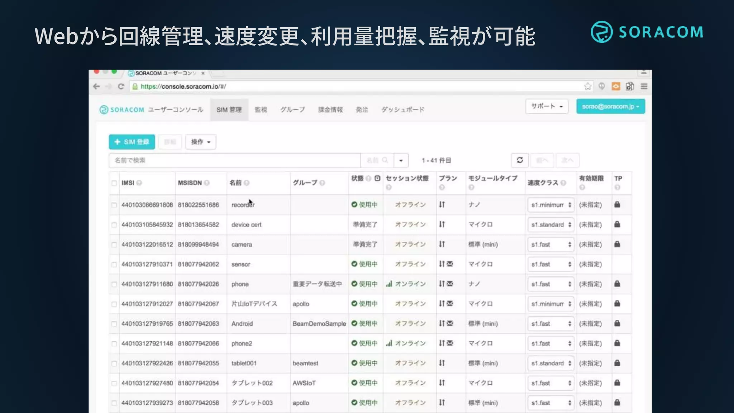Click the SORACOM logo in console header
The width and height of the screenshot is (734, 413).
122,110
